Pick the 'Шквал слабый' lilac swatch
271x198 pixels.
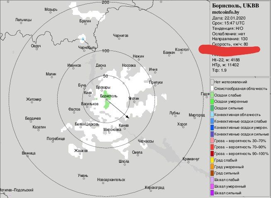pos(212,180)
